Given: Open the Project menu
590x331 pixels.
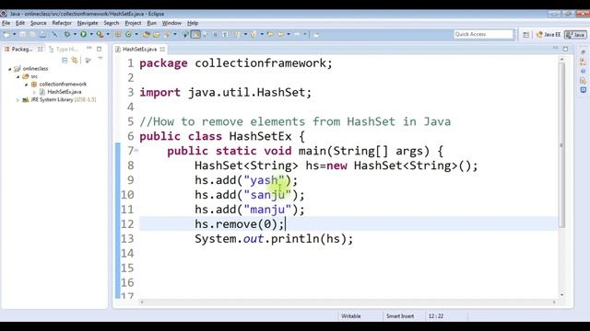Looking at the screenshot, I should pos(133,23).
